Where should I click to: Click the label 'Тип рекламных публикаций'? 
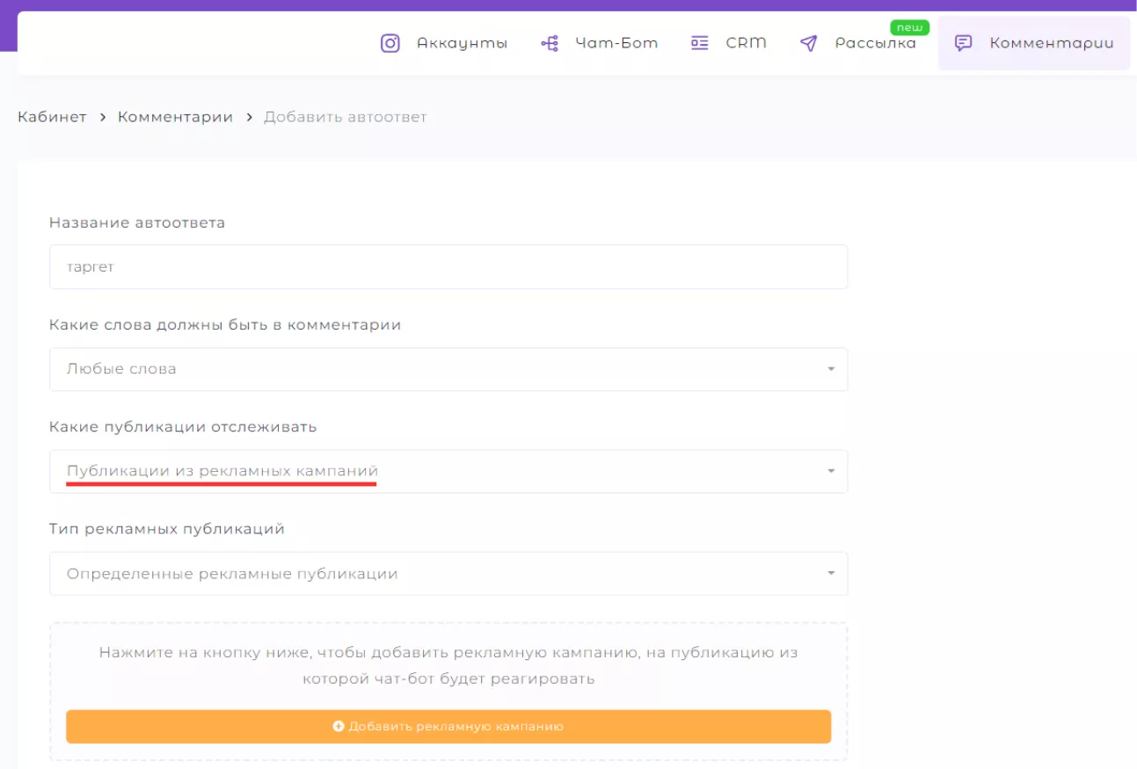point(167,529)
